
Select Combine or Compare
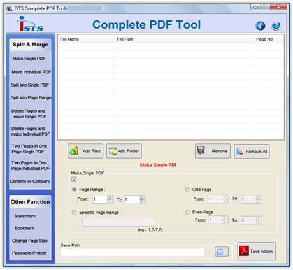click(x=30, y=181)
